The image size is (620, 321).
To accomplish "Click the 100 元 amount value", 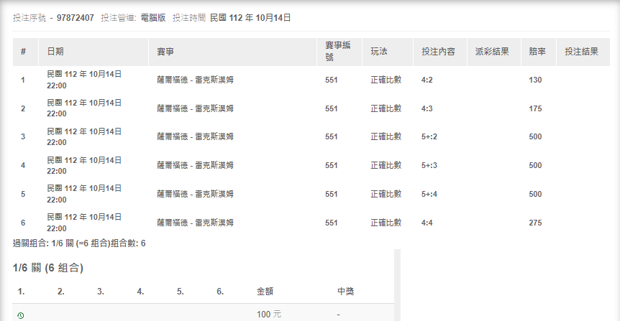I will pos(269,315).
